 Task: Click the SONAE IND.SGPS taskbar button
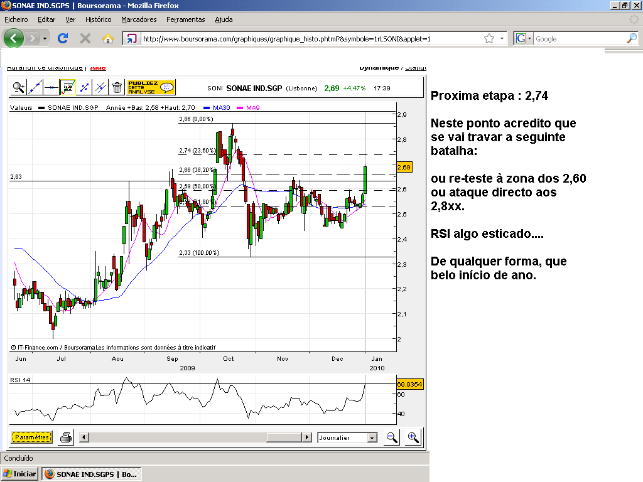(92, 474)
